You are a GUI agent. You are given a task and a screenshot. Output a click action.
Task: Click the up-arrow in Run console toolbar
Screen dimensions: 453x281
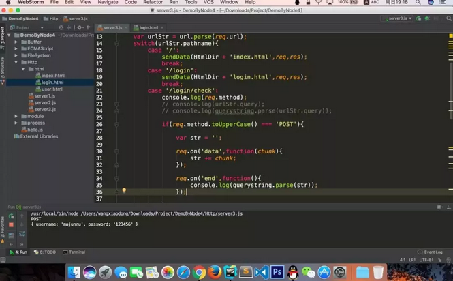pyautogui.click(x=22, y=216)
